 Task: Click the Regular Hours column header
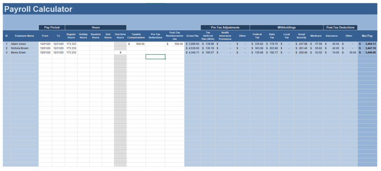[71, 36]
